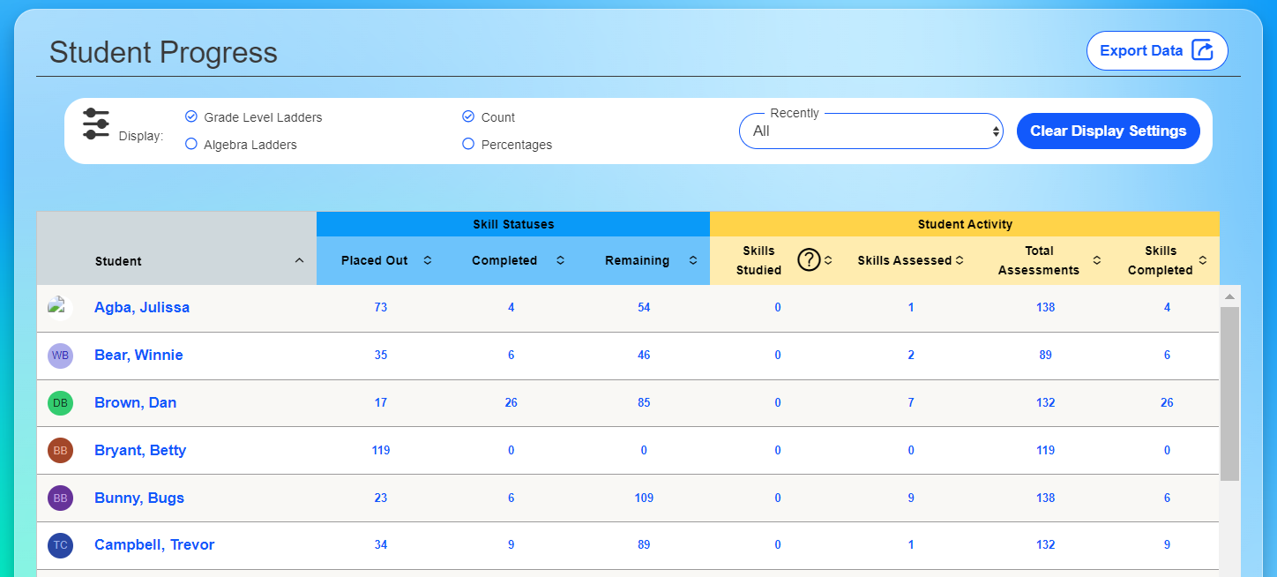Select the Grade Level Ladders option
This screenshot has height=577, width=1277.
click(191, 116)
